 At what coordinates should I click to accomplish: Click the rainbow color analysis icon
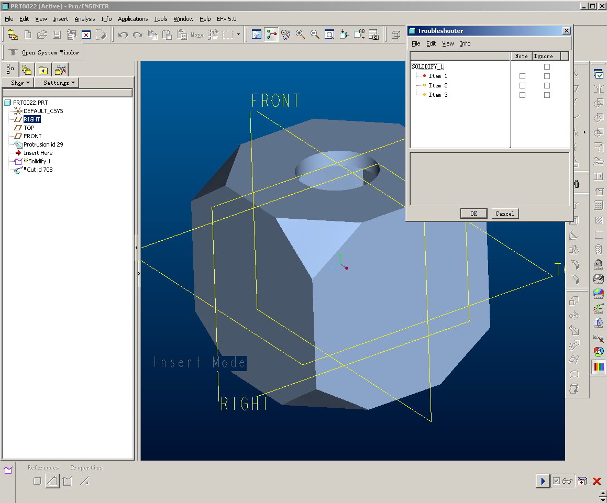pos(599,366)
